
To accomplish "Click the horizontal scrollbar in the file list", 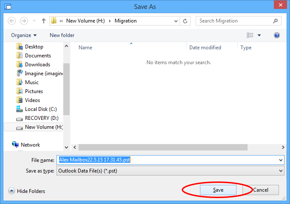I will point(161,147).
